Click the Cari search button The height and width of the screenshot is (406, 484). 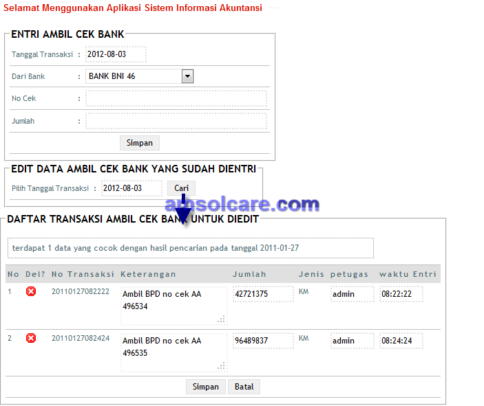181,188
